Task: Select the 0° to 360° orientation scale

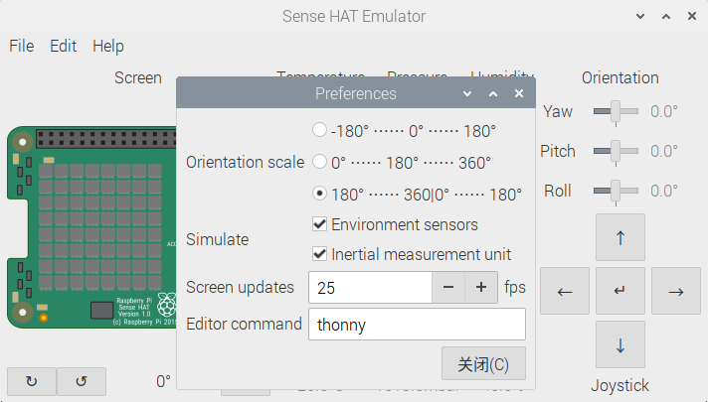Action: (319, 161)
